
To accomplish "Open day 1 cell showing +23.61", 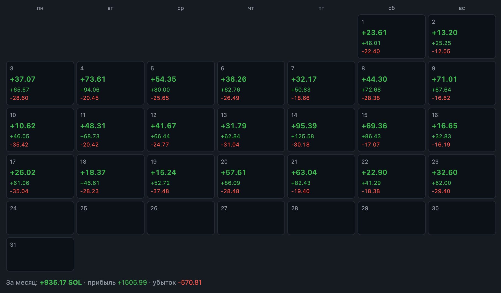I will coord(391,36).
